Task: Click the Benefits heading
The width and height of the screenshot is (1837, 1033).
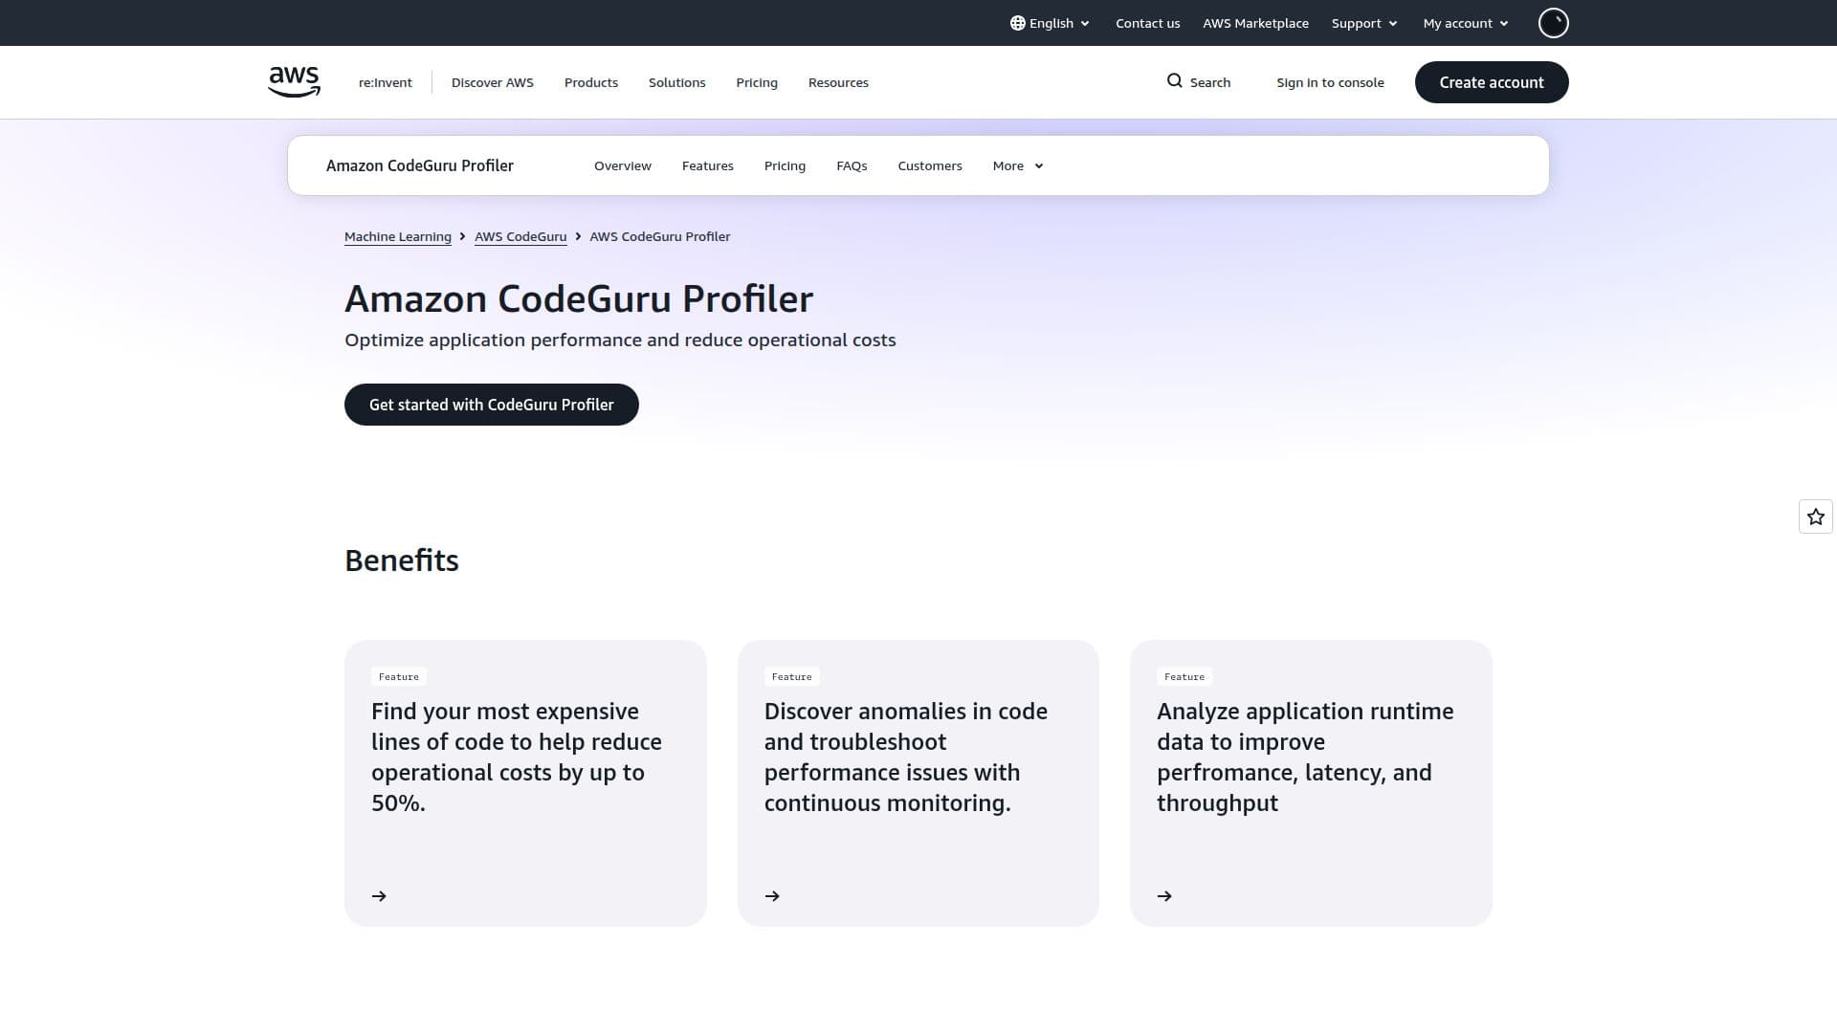Action: tap(401, 560)
